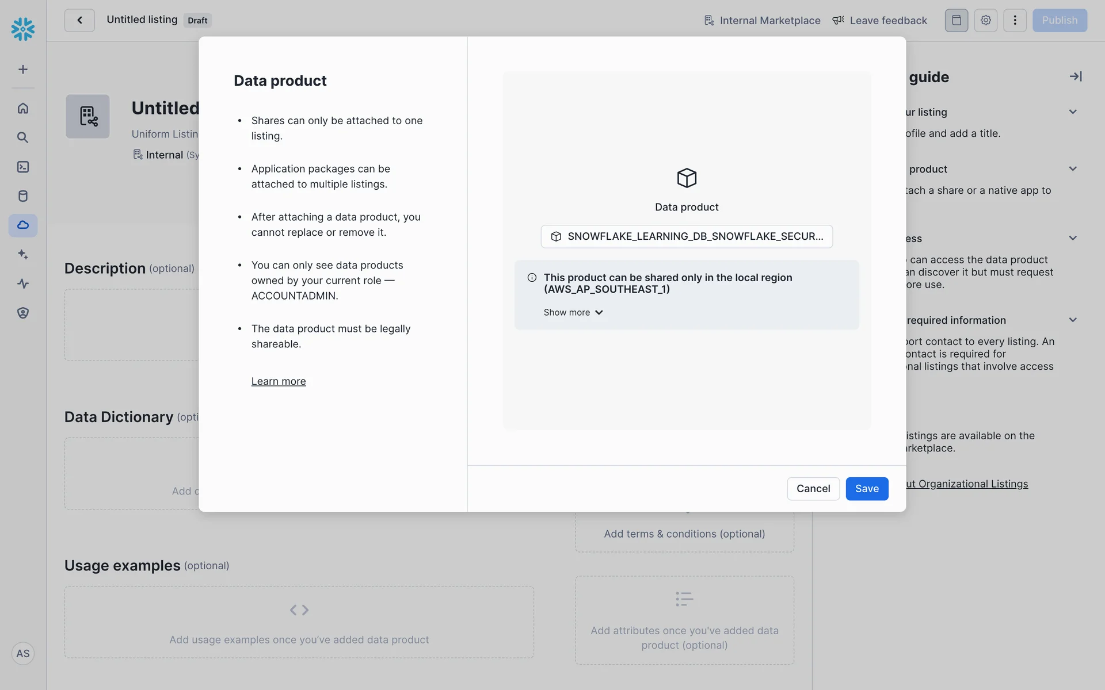This screenshot has width=1105, height=690.
Task: Click the plus Create icon in sidebar
Action: coord(23,70)
